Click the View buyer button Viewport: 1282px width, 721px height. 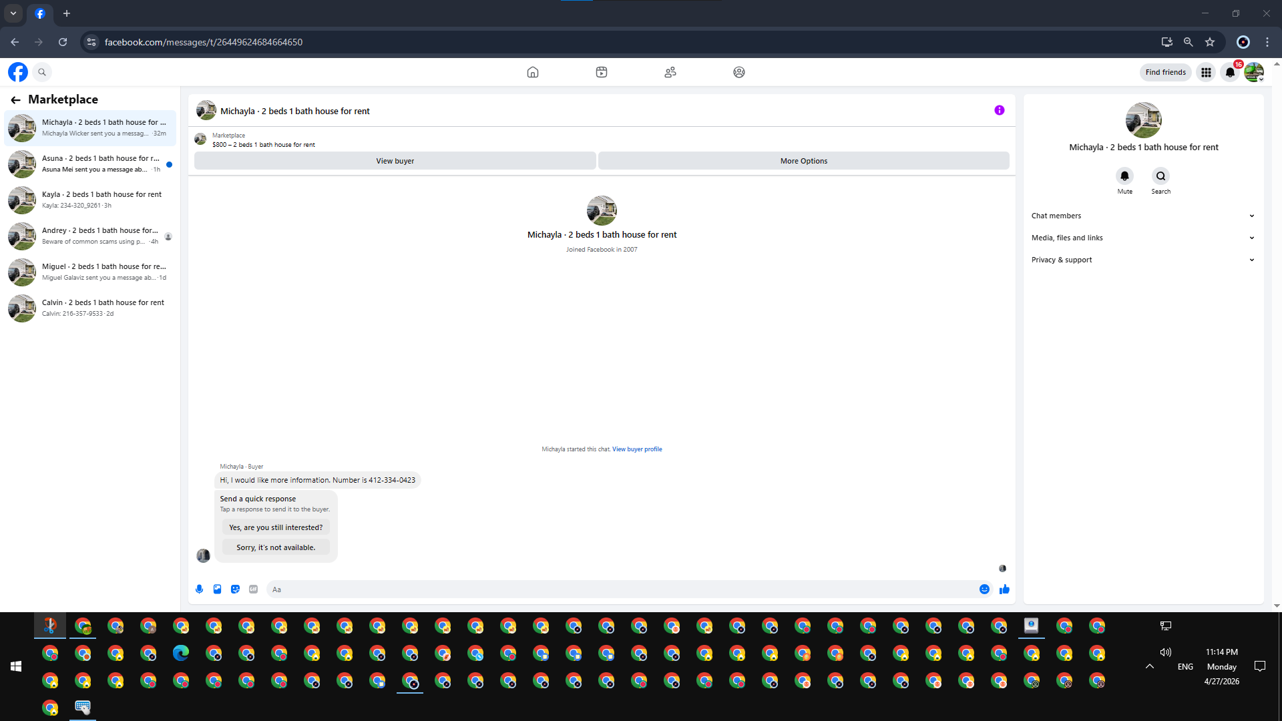point(395,161)
